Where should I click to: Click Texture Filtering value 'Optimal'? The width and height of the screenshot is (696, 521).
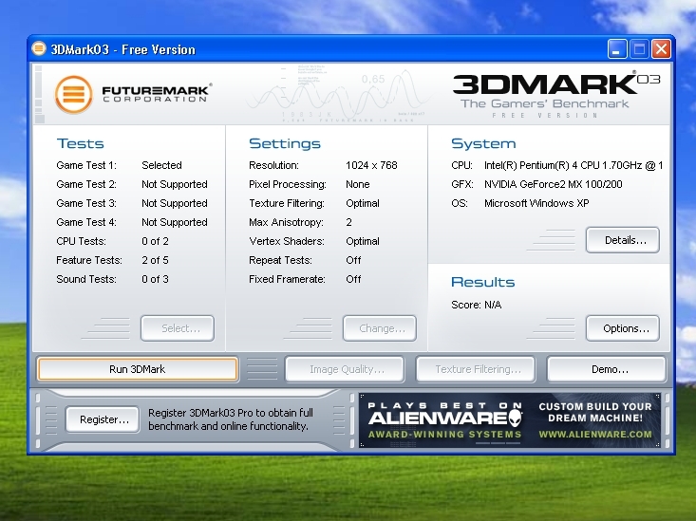(363, 204)
